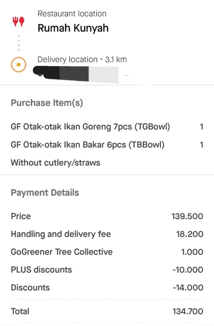Click the Without cutlery/straws note

click(x=55, y=163)
